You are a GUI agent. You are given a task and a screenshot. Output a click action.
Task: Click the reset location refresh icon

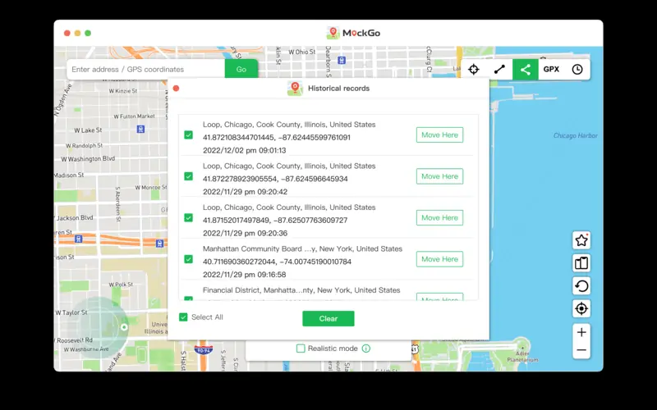point(581,286)
